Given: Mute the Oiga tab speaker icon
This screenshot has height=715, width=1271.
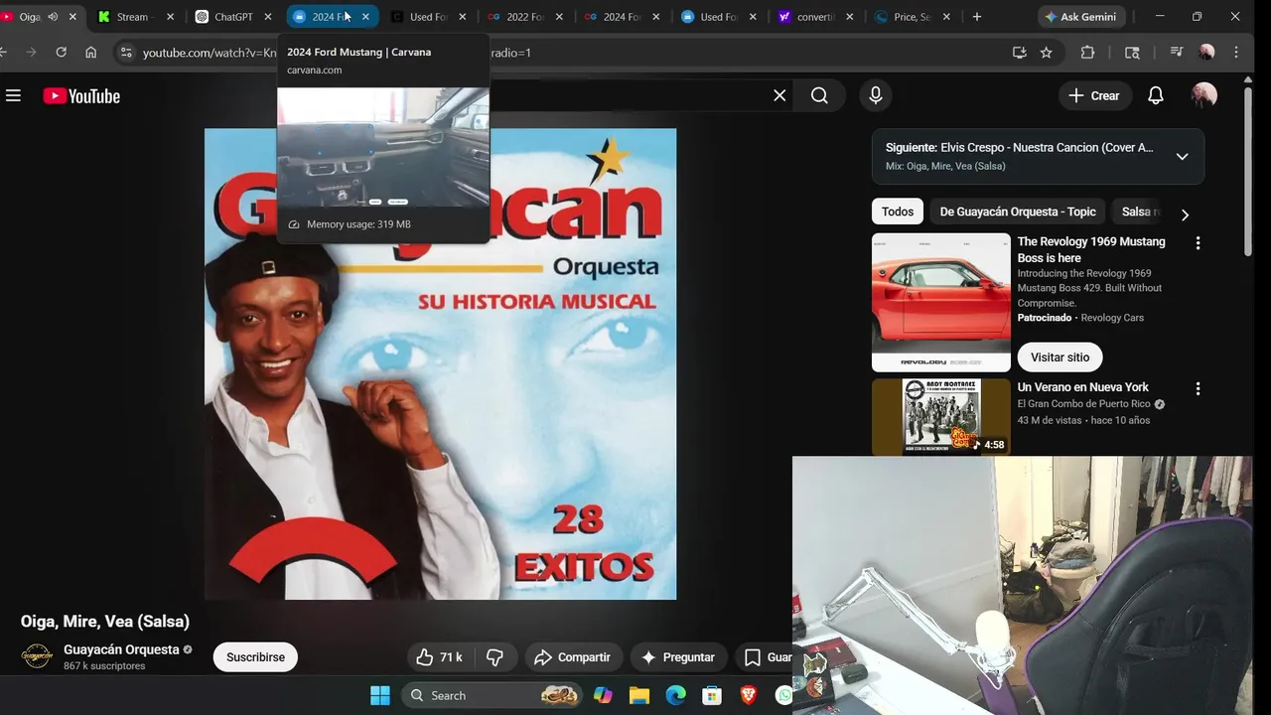Looking at the screenshot, I should tap(53, 17).
